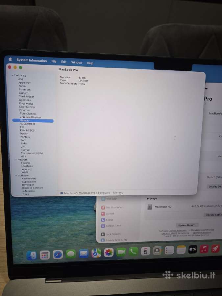Open the Apple menu
This screenshot has width=222, height=296.
[x=10, y=60]
